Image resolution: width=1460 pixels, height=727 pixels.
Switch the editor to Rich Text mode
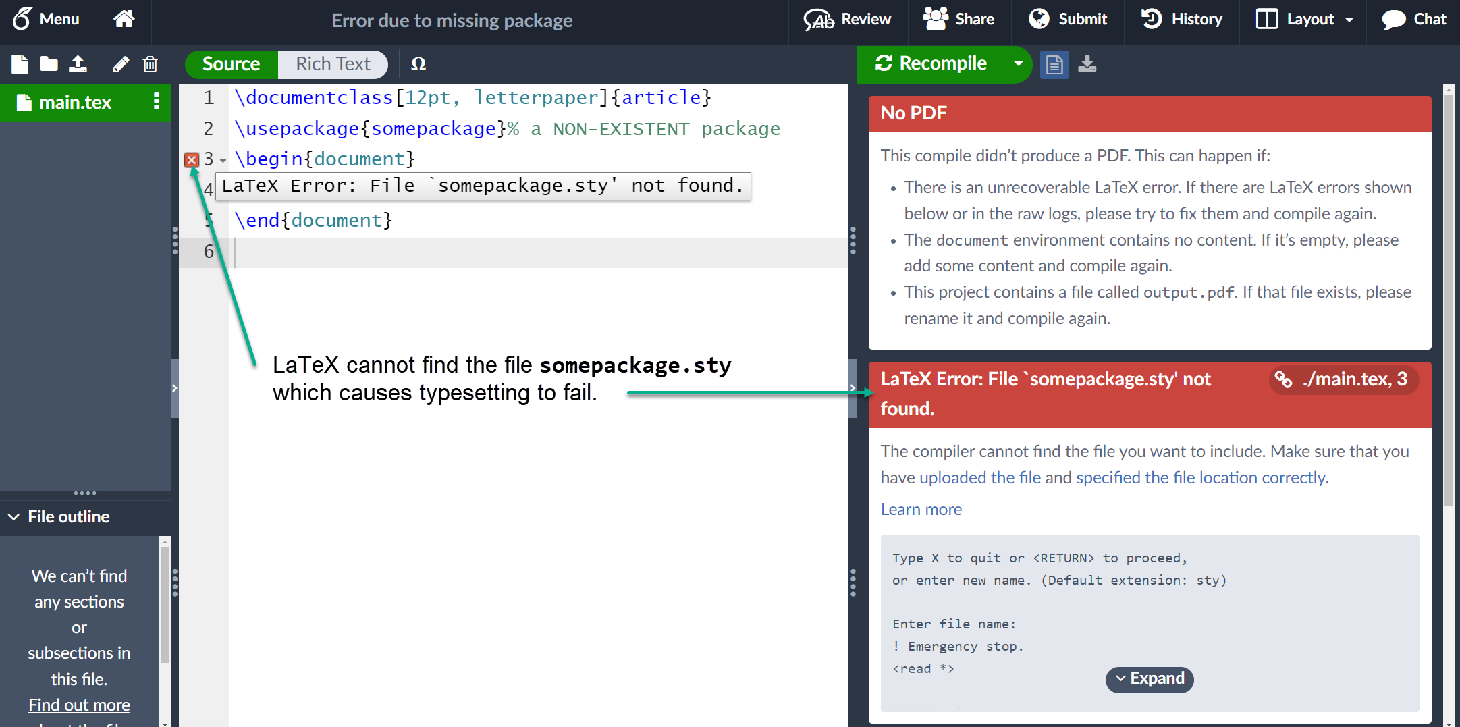click(333, 64)
